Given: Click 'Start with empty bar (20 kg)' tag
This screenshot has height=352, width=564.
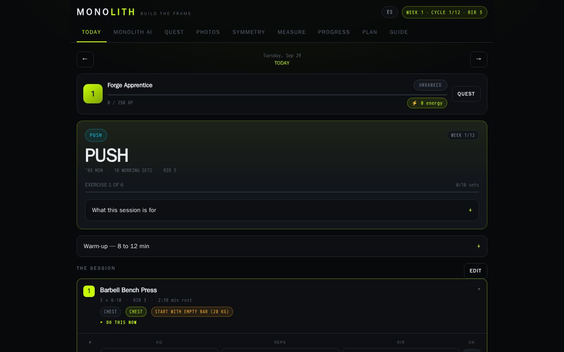Looking at the screenshot, I should (x=192, y=312).
